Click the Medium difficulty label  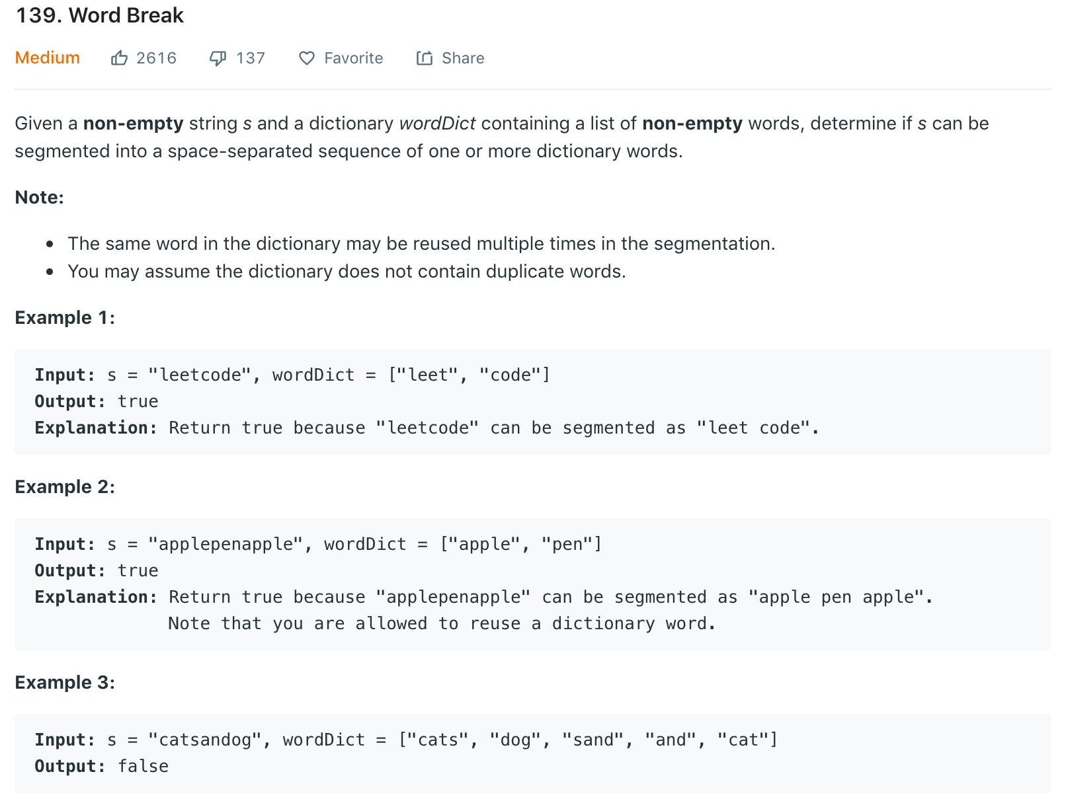(48, 58)
